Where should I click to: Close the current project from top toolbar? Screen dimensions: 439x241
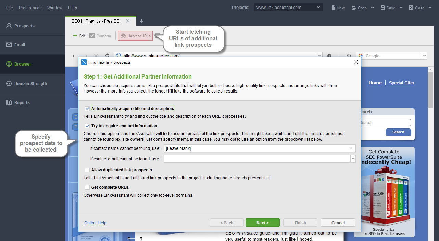coord(416,8)
